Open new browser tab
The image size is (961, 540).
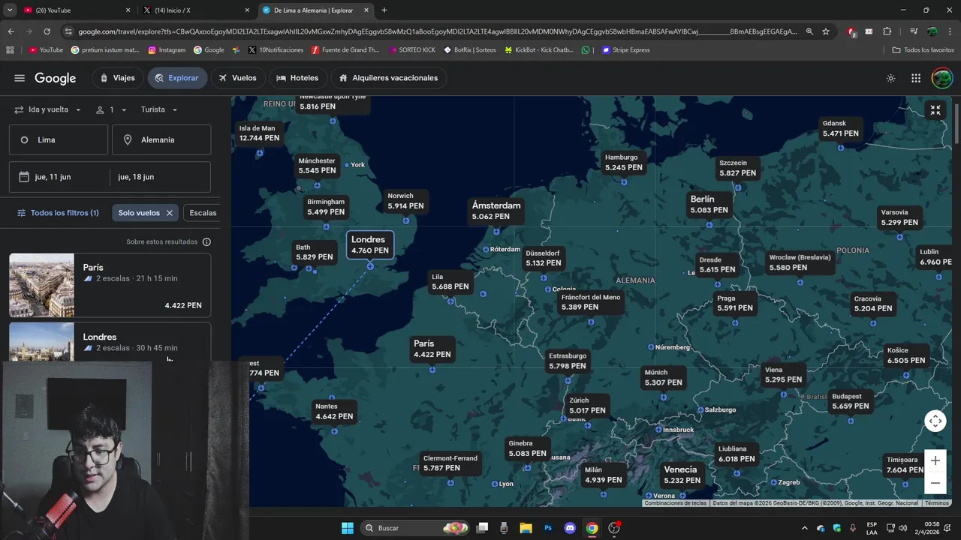(x=384, y=10)
